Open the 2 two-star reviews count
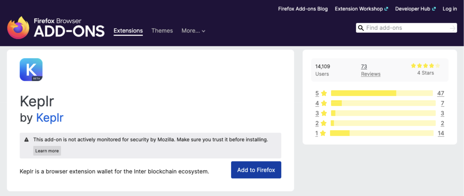464x196 pixels. 442,123
